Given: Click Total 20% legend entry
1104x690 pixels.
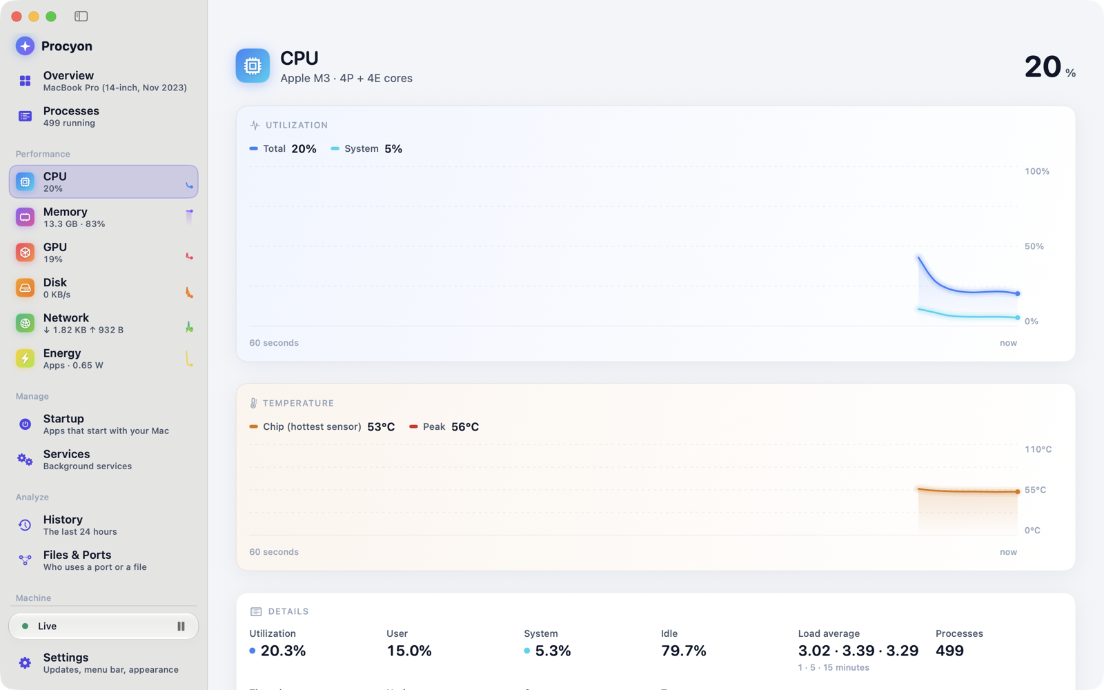Looking at the screenshot, I should tap(283, 148).
